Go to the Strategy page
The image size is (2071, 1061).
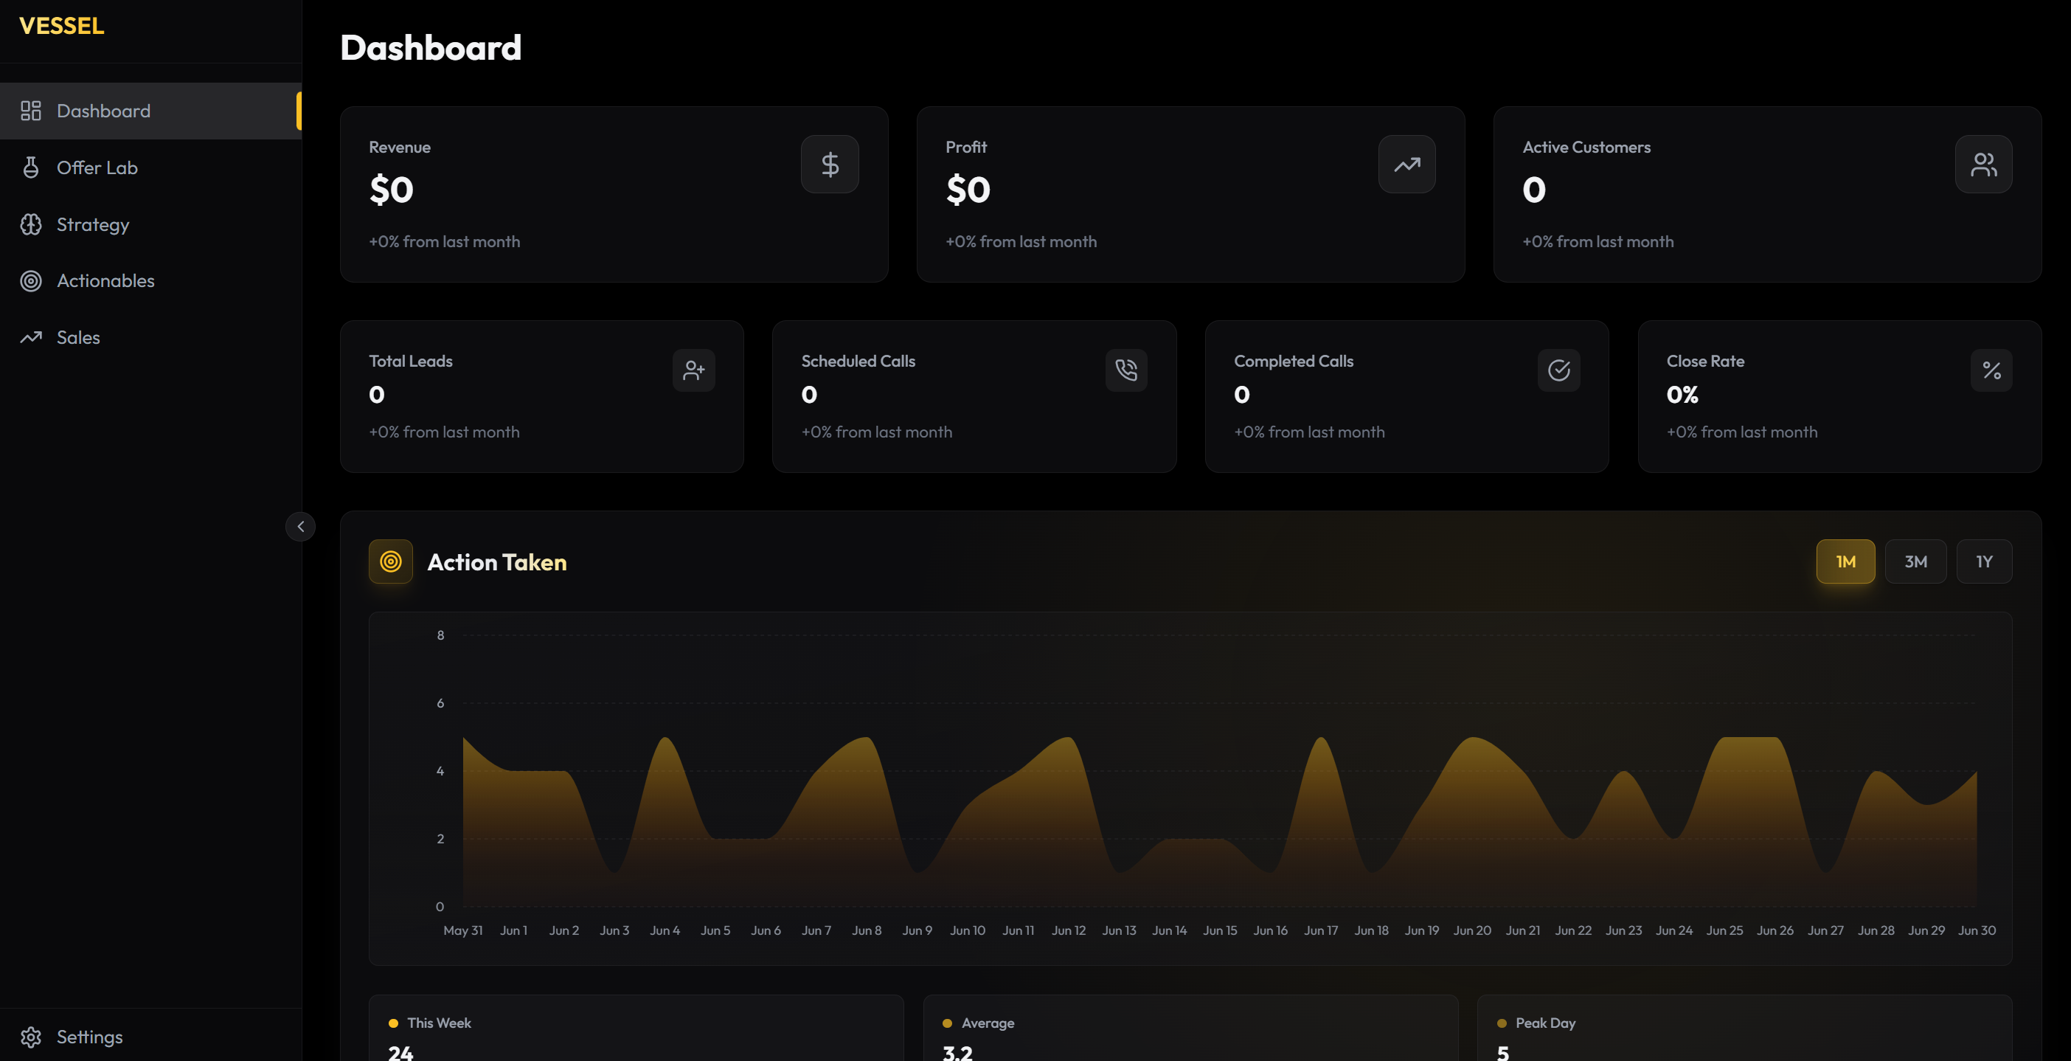[92, 224]
